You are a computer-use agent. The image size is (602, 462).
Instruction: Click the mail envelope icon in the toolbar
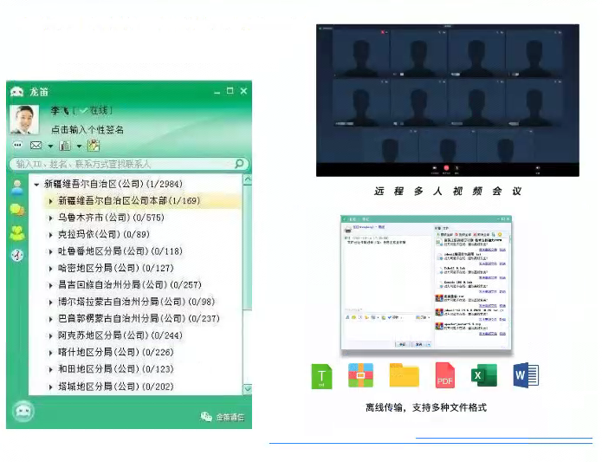[36, 146]
